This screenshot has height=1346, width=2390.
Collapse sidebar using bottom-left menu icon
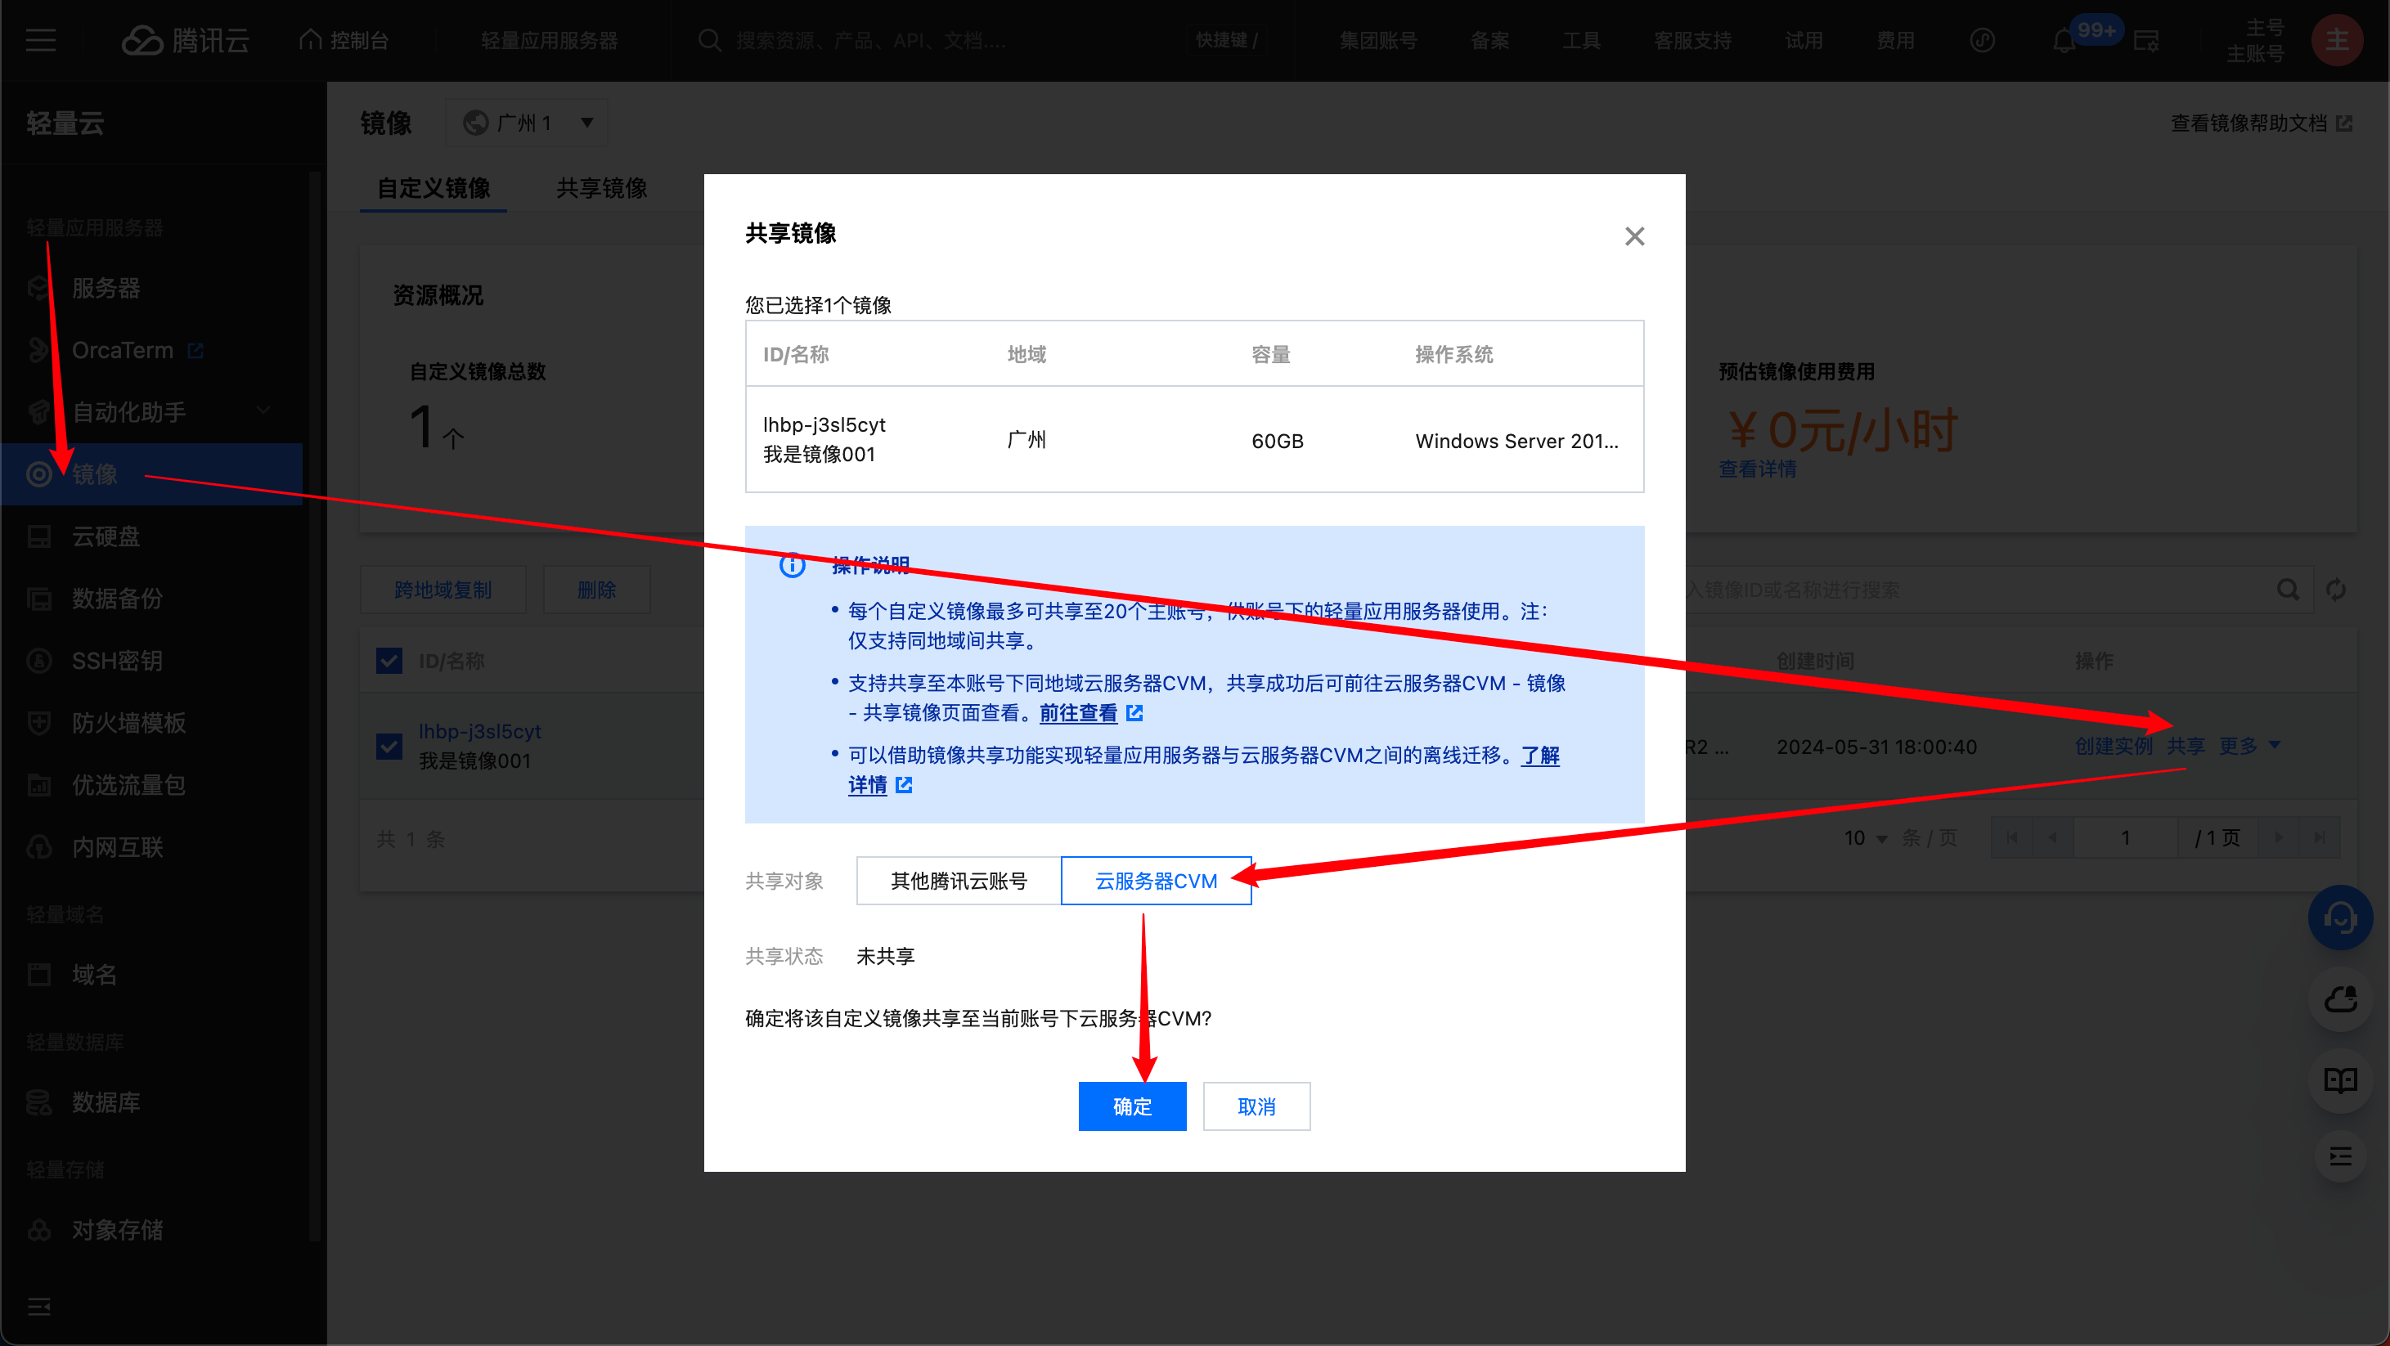(x=39, y=1306)
